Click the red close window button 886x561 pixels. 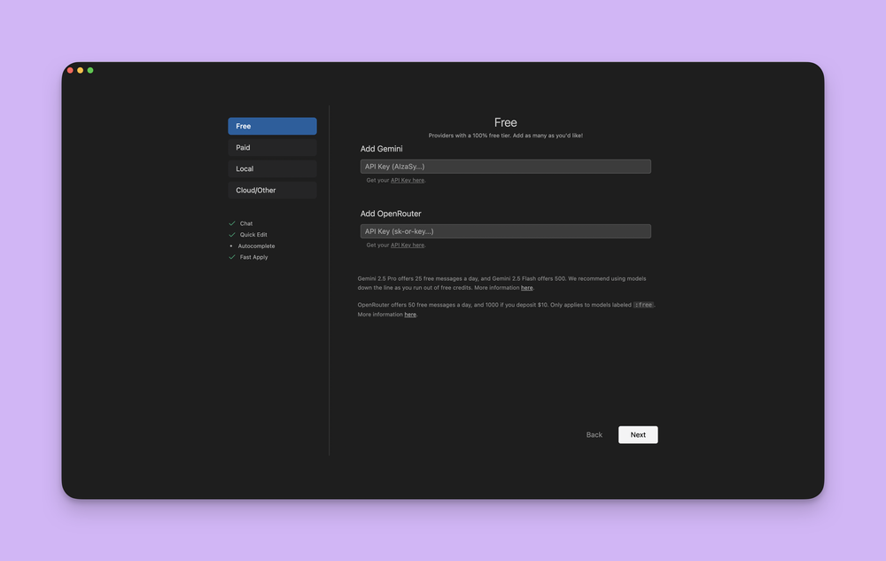70,70
